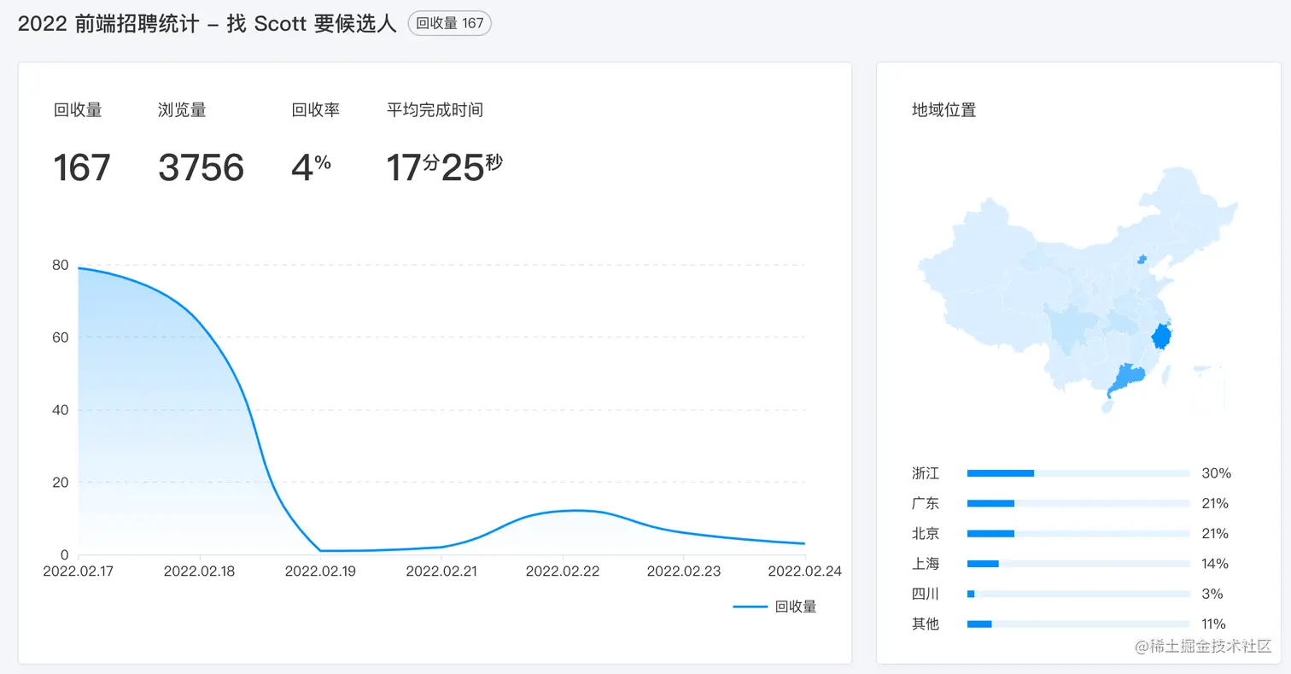The height and width of the screenshot is (674, 1291).
Task: Click the 2022.02.18 x-axis label
Action: 199,571
